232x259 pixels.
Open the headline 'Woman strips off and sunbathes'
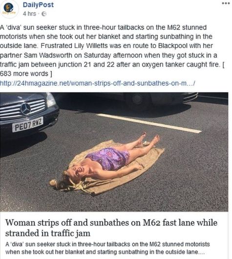(111, 228)
